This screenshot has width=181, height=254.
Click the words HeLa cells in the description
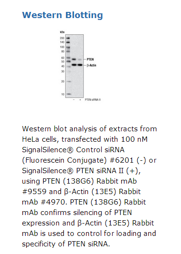pos(40,139)
